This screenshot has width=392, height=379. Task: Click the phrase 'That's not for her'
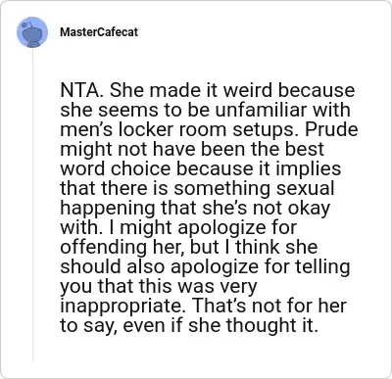(x=269, y=306)
